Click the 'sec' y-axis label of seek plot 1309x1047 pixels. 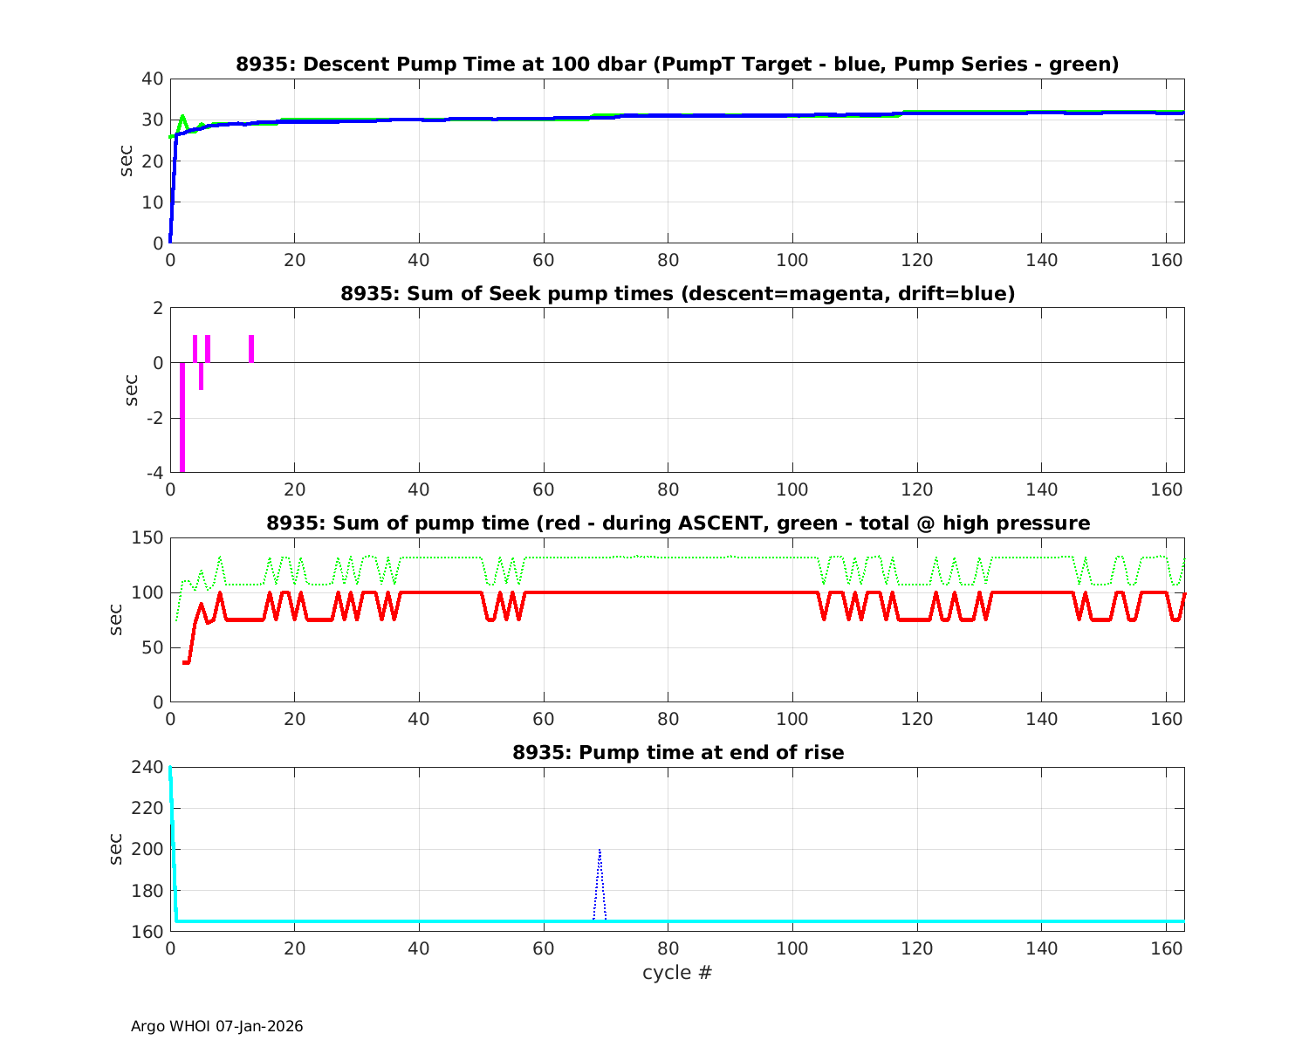pyautogui.click(x=131, y=390)
